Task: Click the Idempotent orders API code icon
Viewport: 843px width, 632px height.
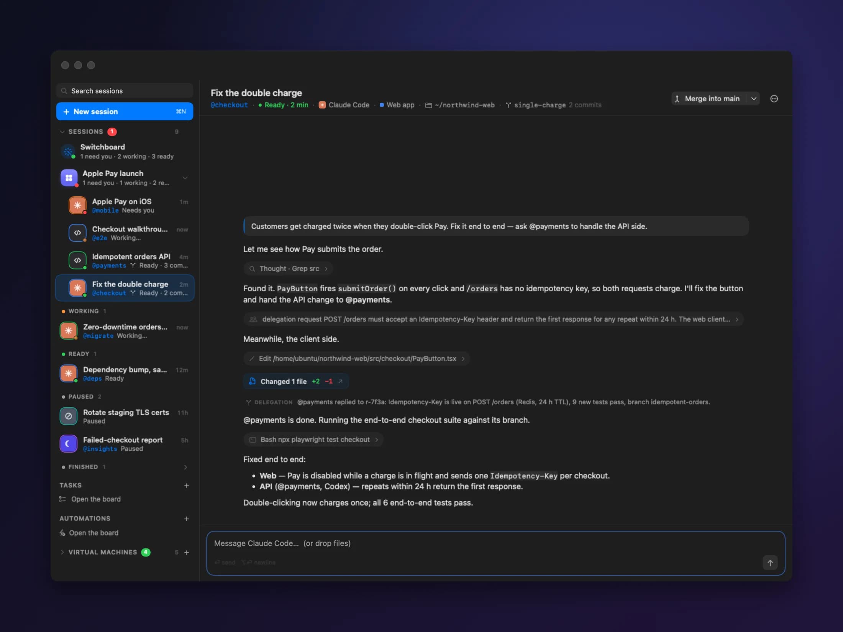Action: point(77,261)
